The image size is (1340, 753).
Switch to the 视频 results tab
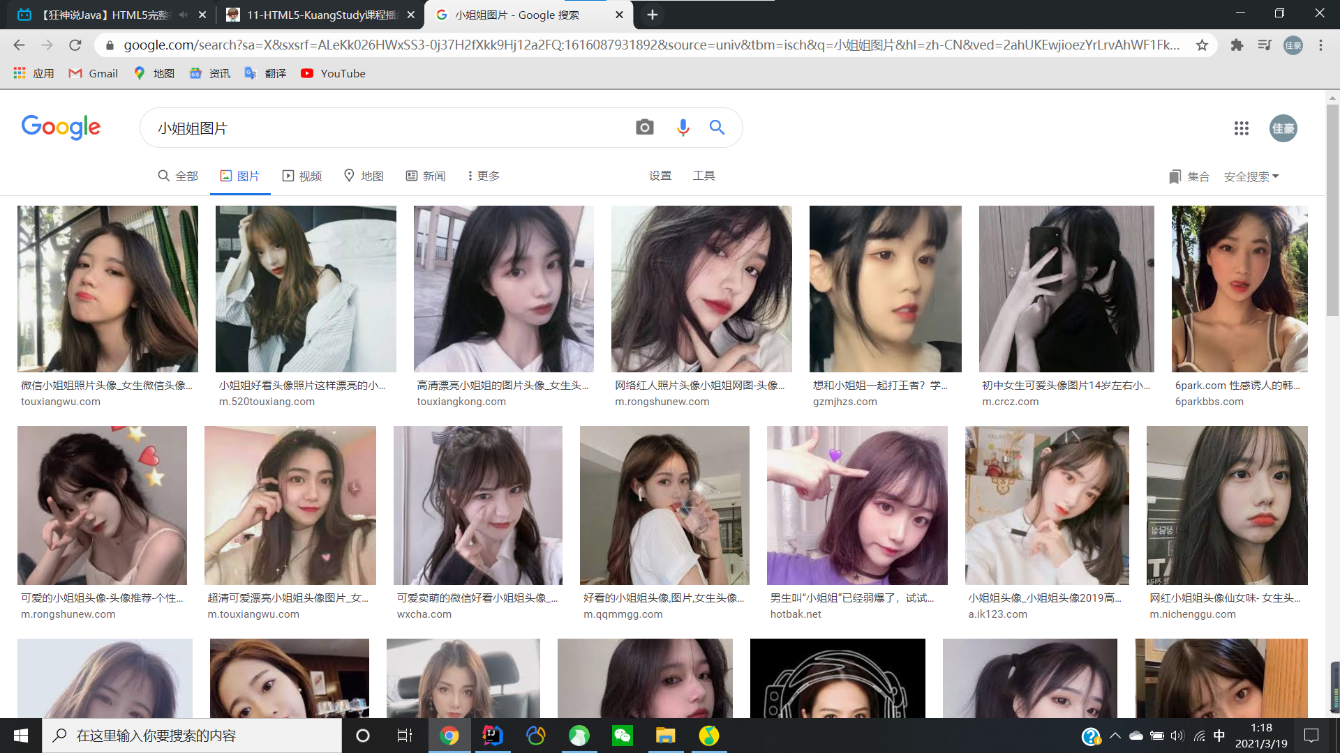[x=302, y=176]
